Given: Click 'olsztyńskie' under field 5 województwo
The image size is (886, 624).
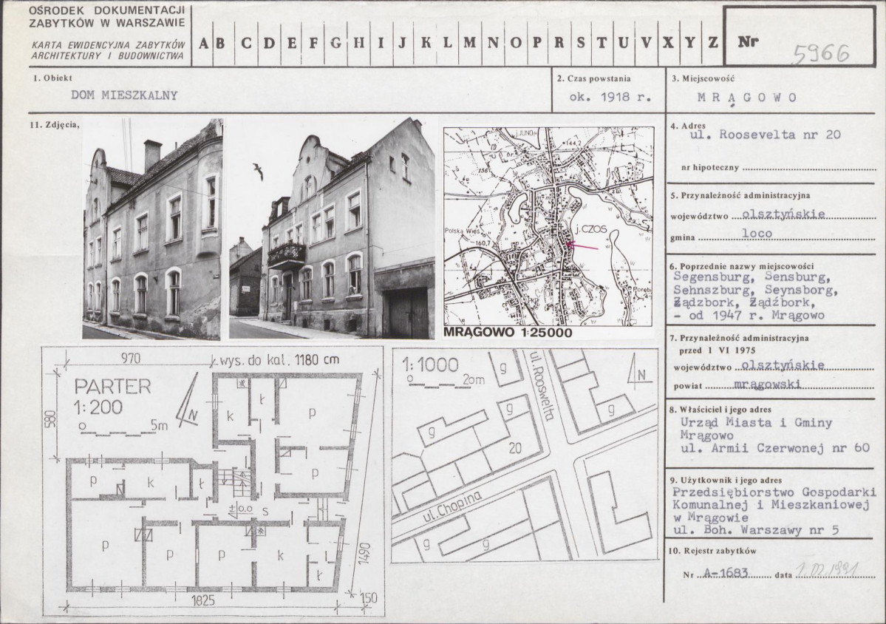Looking at the screenshot, I should (x=783, y=214).
